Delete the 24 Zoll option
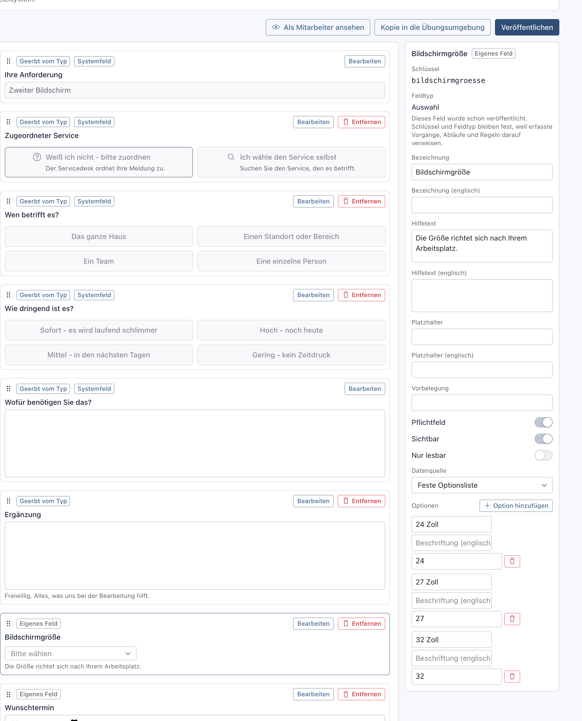The height and width of the screenshot is (721, 582). [x=512, y=561]
